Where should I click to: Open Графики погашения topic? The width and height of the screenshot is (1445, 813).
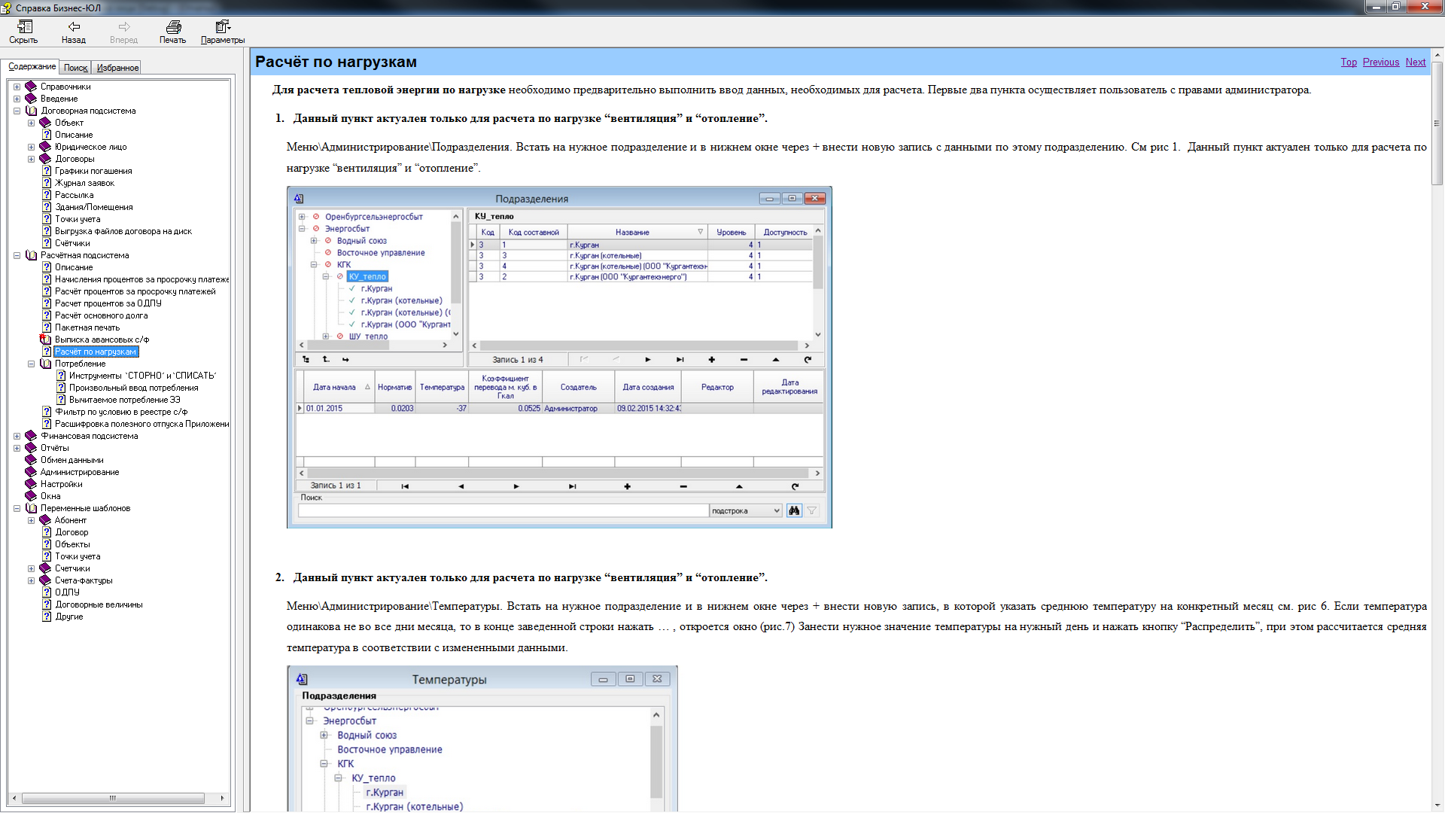[x=93, y=171]
